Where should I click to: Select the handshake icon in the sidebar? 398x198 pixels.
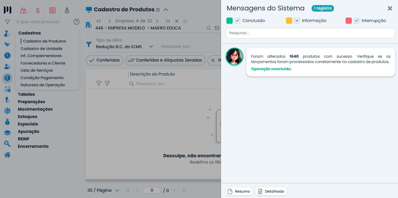click(x=7, y=44)
